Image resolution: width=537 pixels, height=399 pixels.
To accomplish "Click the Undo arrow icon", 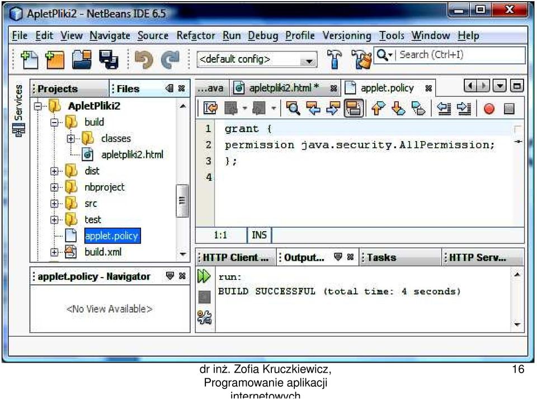I will tap(144, 59).
